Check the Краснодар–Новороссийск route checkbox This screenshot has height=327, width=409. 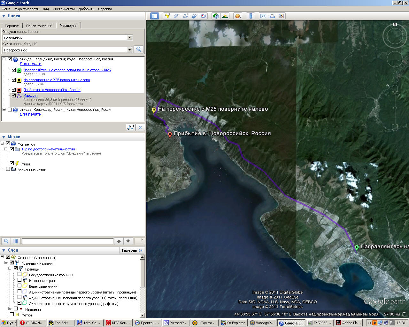click(10, 110)
